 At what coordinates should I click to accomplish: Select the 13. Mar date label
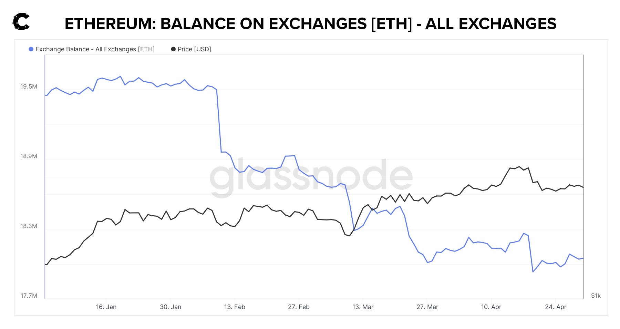363,307
